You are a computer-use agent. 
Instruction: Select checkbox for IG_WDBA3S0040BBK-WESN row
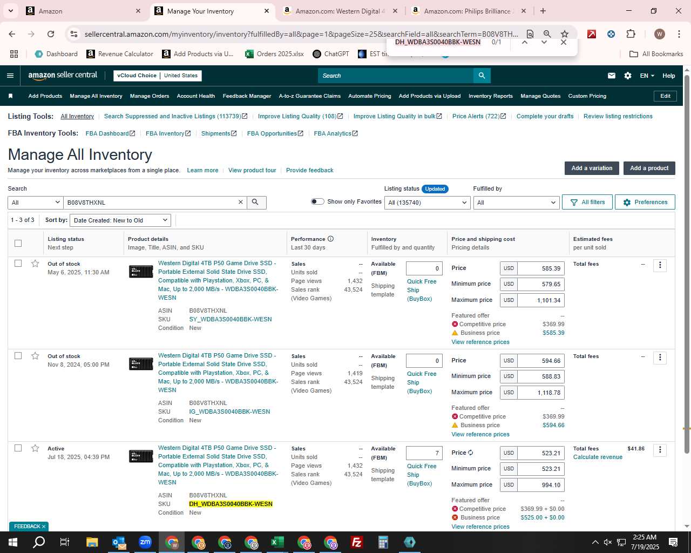[x=18, y=356]
